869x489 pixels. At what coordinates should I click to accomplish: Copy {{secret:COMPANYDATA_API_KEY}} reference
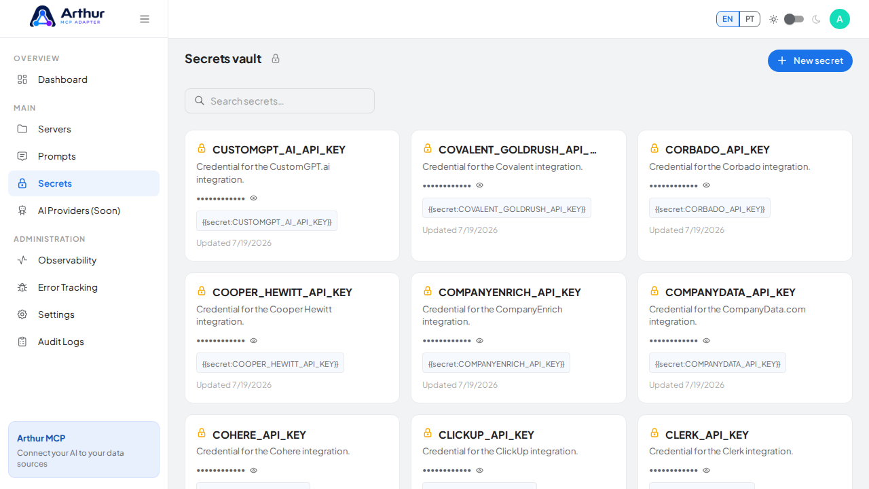718,363
